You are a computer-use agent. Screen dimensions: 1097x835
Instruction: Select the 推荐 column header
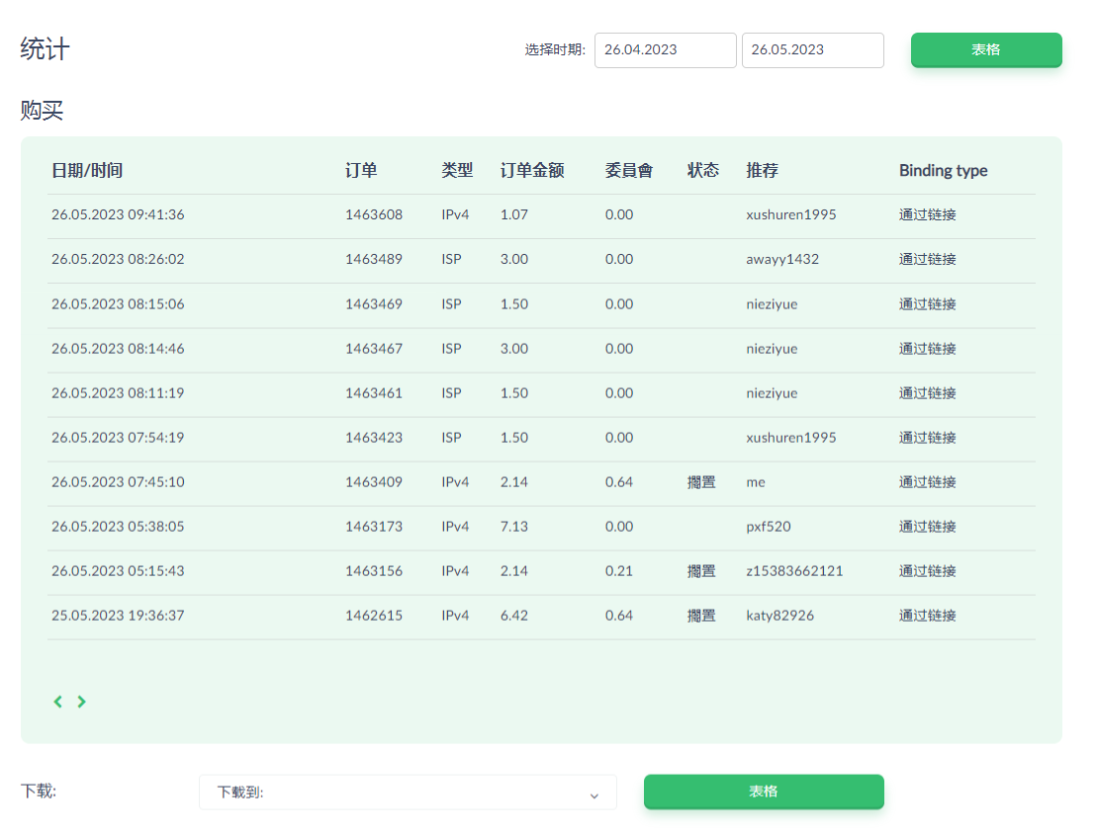[763, 171]
